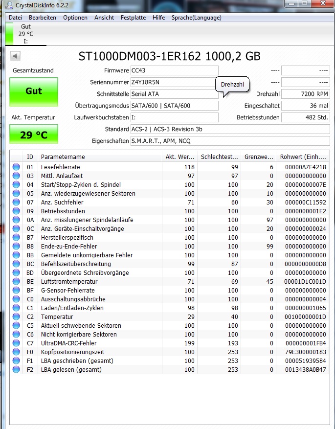The height and width of the screenshot is (429, 335).
Task: Click the Drehzahl value 7200 RPM
Action: pyautogui.click(x=306, y=94)
